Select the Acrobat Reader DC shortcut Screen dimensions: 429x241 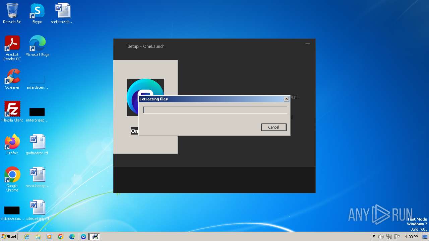(12, 48)
